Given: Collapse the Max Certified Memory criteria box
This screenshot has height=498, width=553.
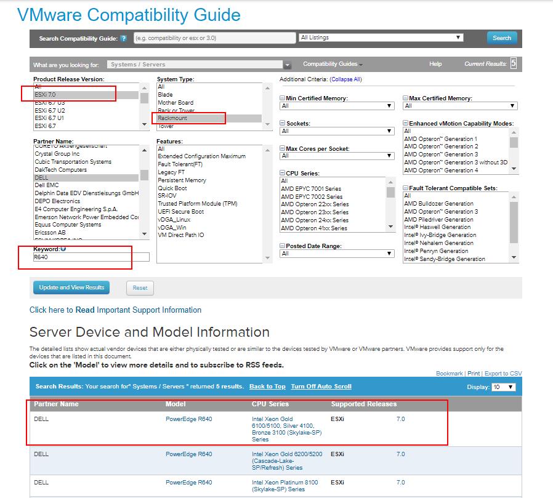Looking at the screenshot, I should tap(405, 98).
